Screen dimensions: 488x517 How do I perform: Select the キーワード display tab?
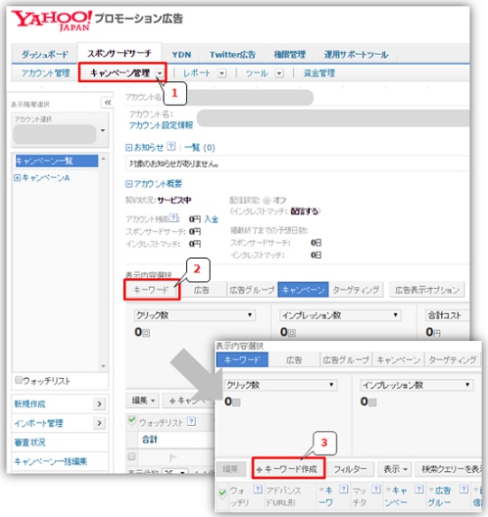[151, 291]
